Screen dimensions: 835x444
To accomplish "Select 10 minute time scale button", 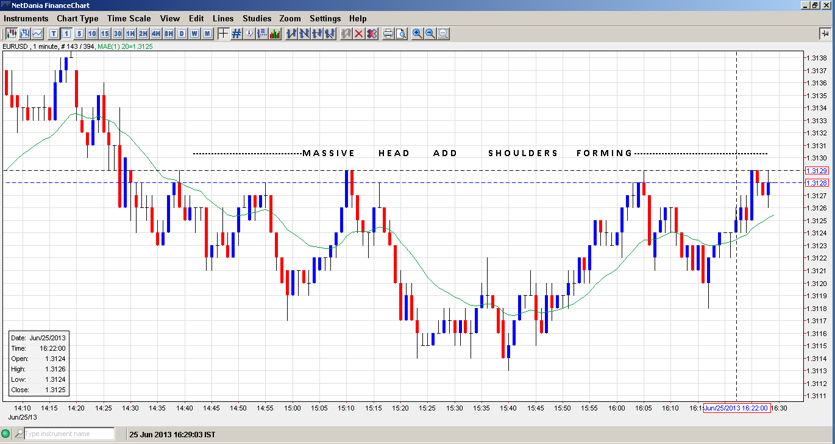I will tap(92, 34).
